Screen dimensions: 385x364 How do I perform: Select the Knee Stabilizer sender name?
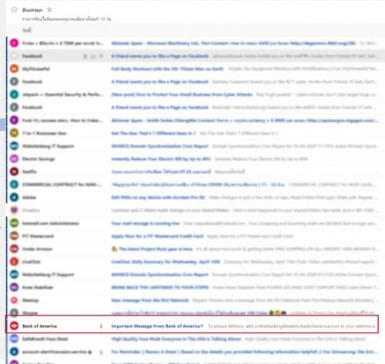coord(38,287)
